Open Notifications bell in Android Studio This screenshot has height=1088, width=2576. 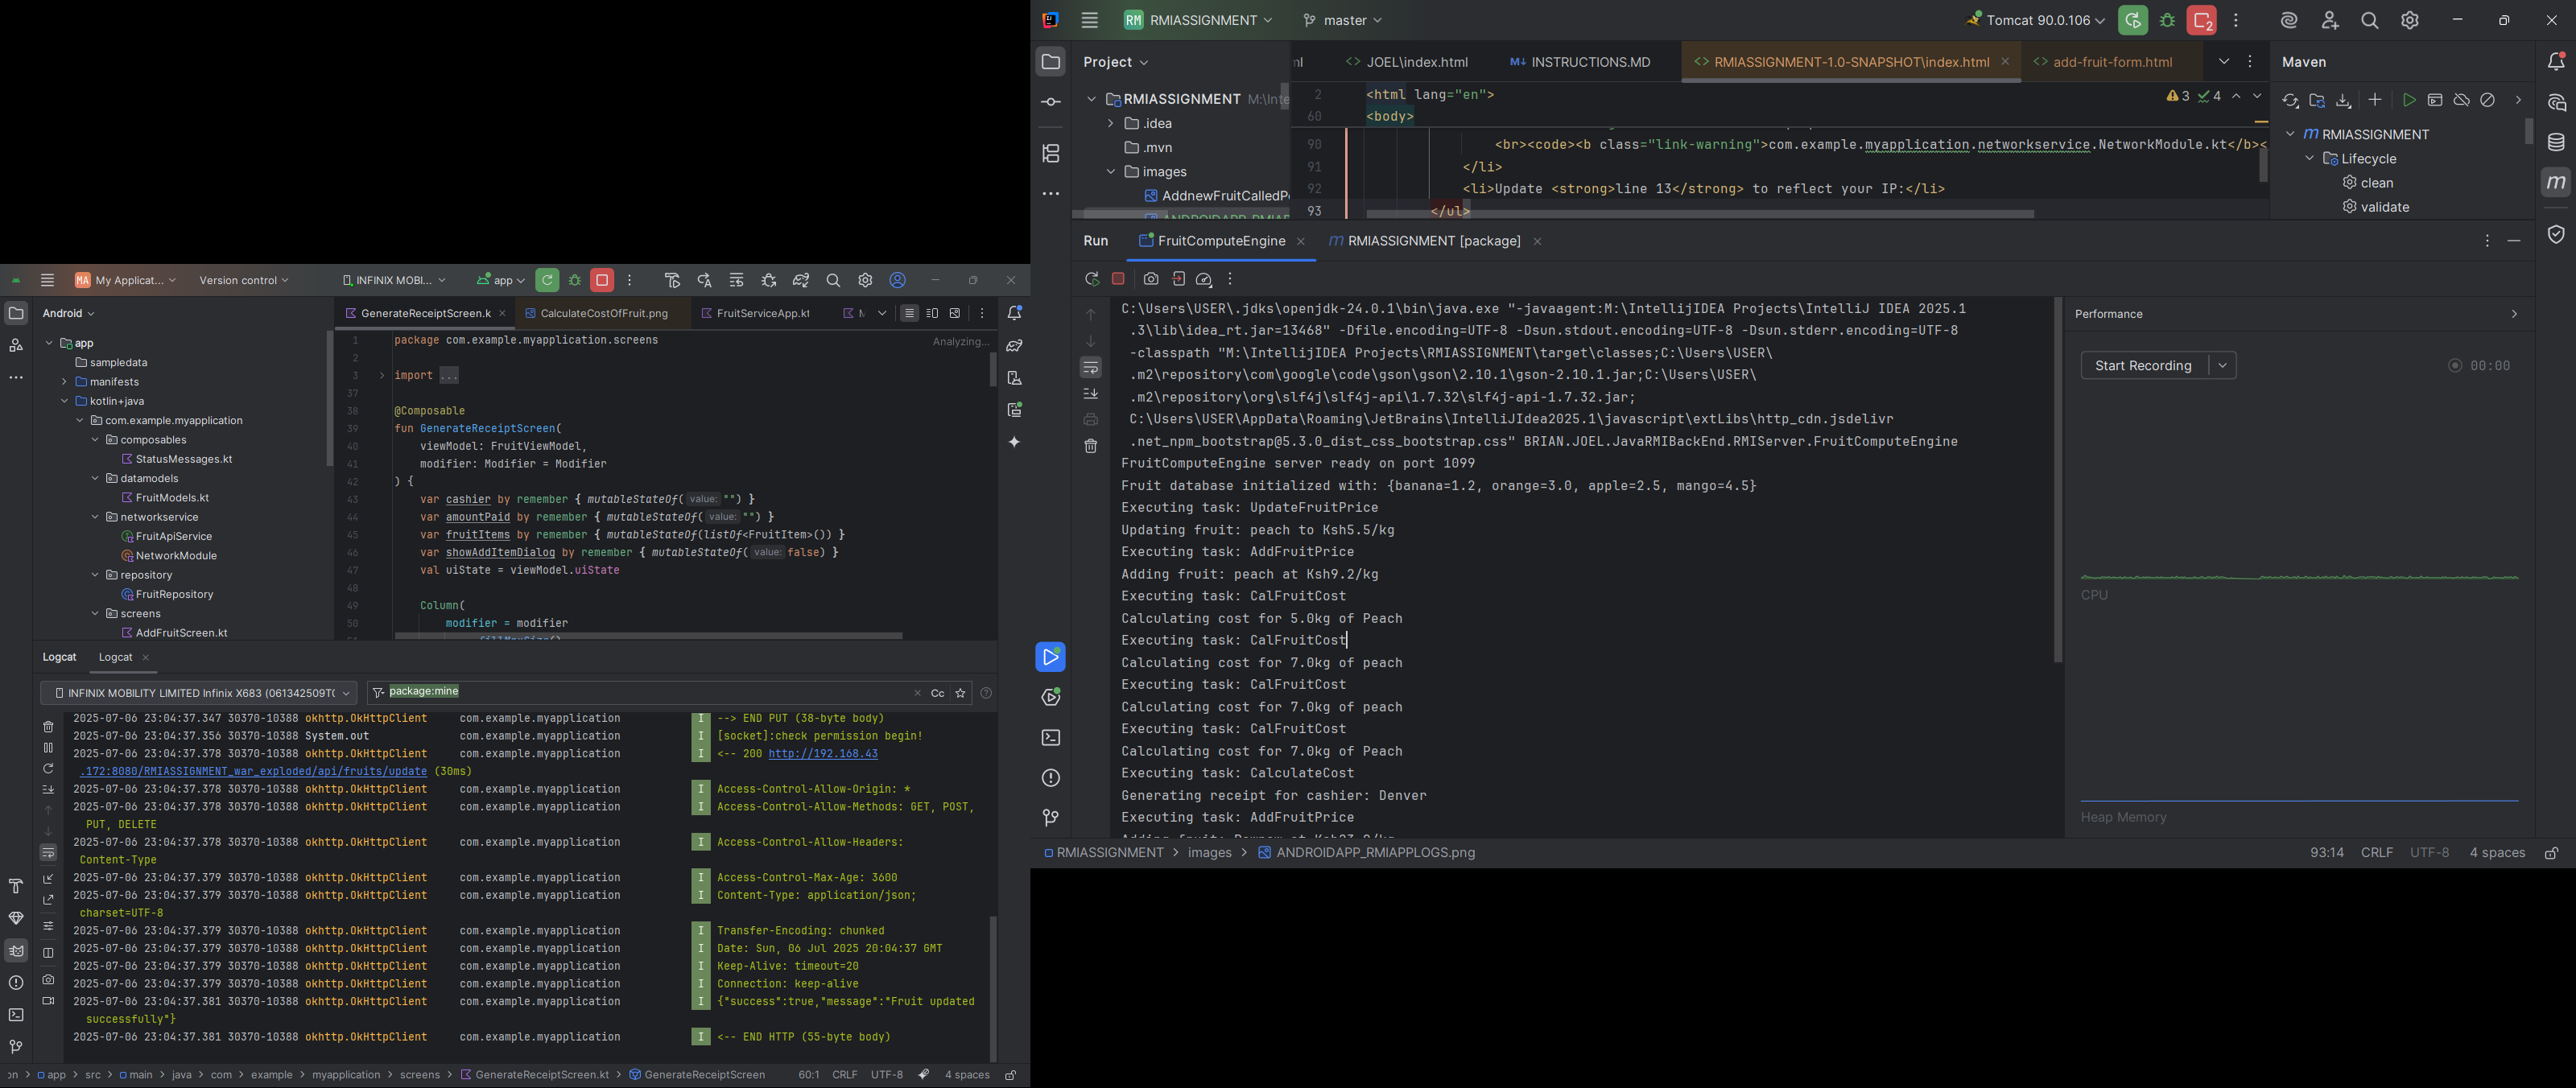pos(1014,314)
